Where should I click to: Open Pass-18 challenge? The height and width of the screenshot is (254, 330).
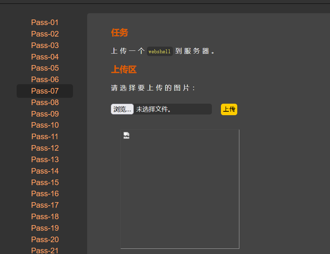coord(45,216)
